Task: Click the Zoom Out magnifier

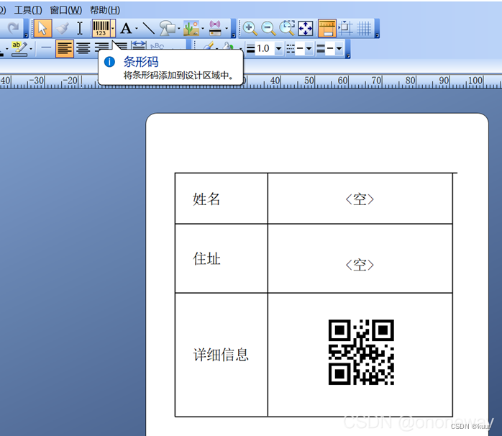Action: (x=268, y=28)
